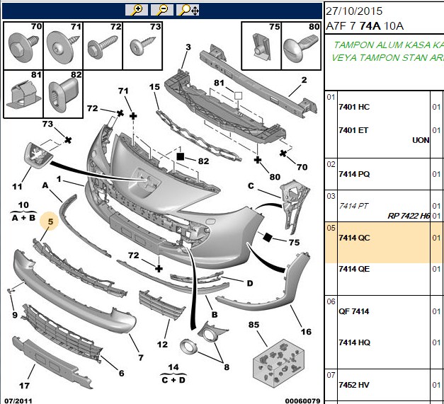Click row index 03 in parts table

pyautogui.click(x=331, y=196)
